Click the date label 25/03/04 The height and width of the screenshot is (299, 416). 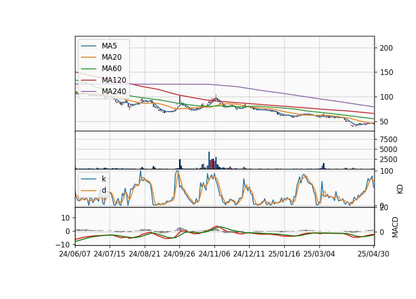tap(319, 254)
